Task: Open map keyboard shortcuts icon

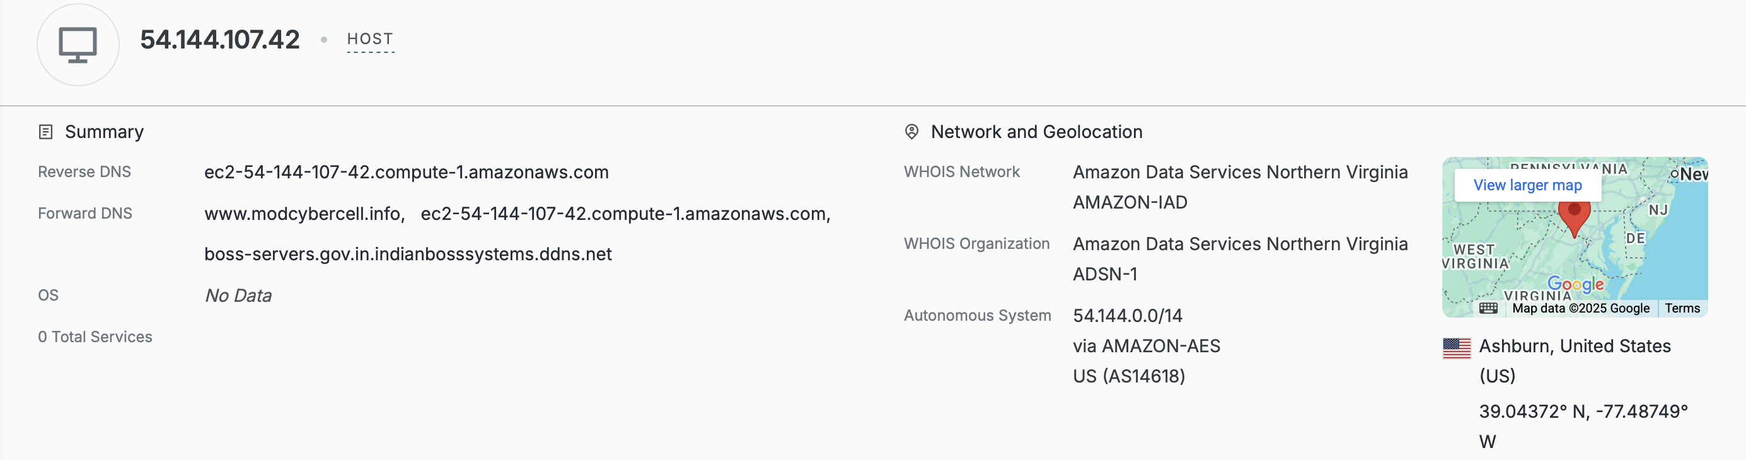Action: [x=1488, y=309]
